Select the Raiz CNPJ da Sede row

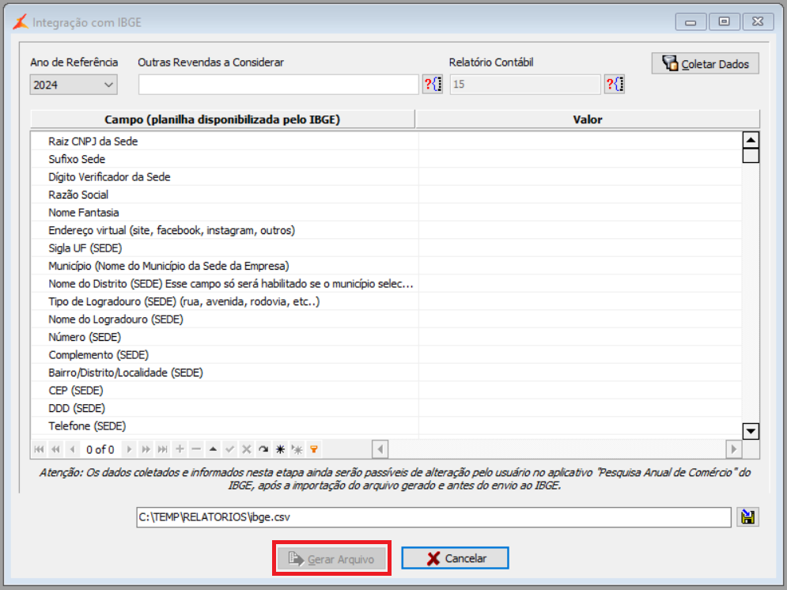click(x=386, y=141)
